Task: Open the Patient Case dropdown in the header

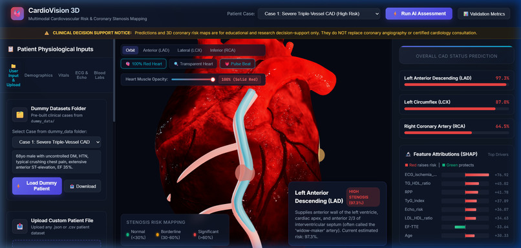Action: 319,14
